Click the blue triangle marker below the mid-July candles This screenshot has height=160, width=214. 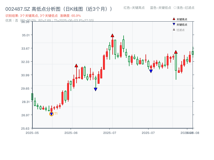click(151, 71)
